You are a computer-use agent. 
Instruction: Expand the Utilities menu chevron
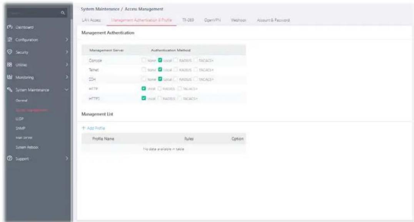pos(67,65)
